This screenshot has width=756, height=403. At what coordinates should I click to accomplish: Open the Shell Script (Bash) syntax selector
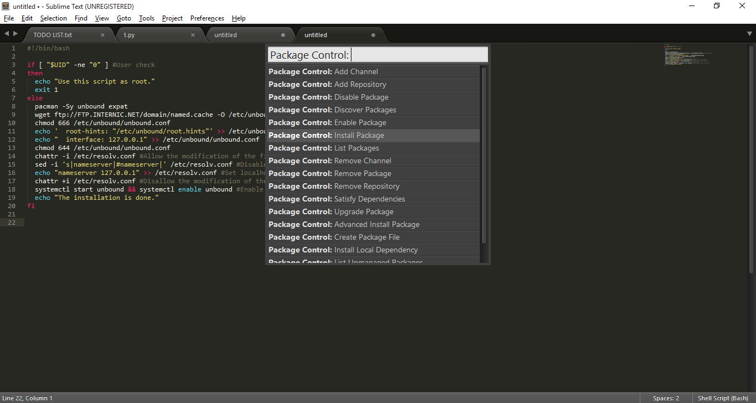(723, 398)
